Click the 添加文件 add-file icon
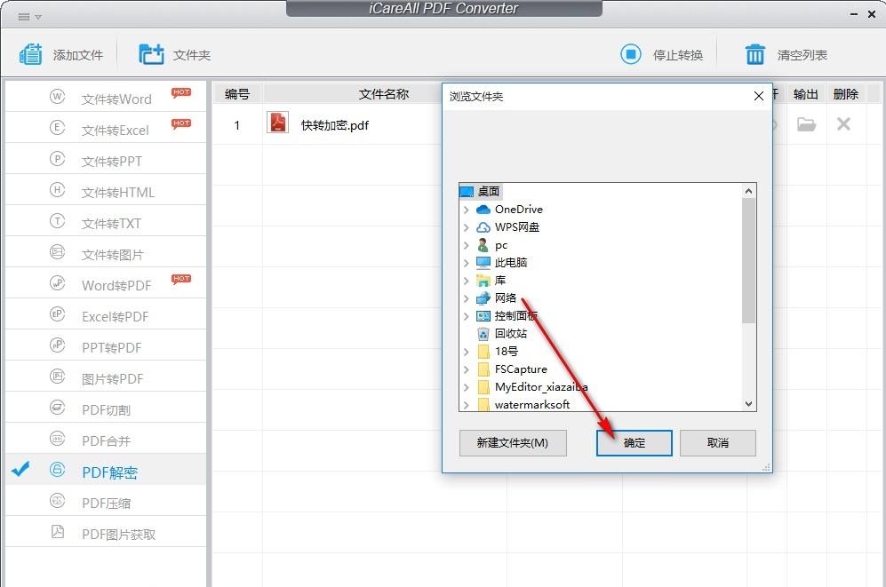 30,55
